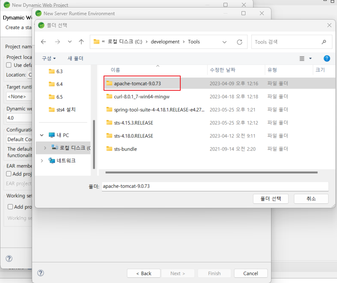The image size is (337, 283).
Task: Select the spring-tool-suite-4-4.18.1.RELEASE folder
Action: pos(159,110)
